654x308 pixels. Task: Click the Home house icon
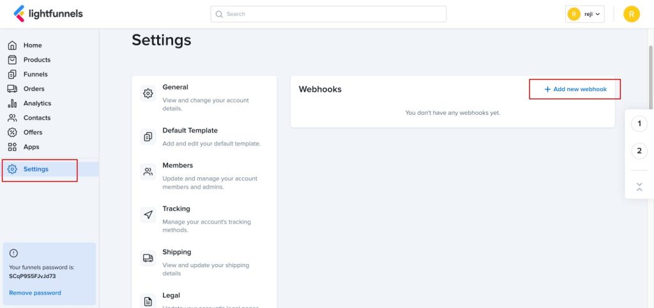[13, 45]
